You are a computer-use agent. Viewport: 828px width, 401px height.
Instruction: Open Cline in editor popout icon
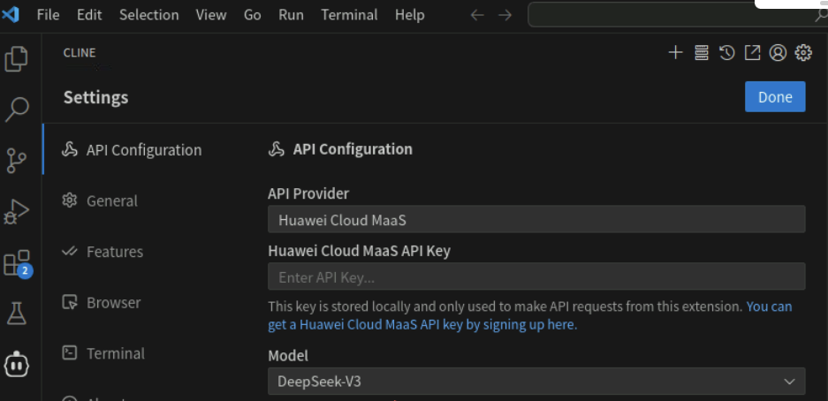752,53
